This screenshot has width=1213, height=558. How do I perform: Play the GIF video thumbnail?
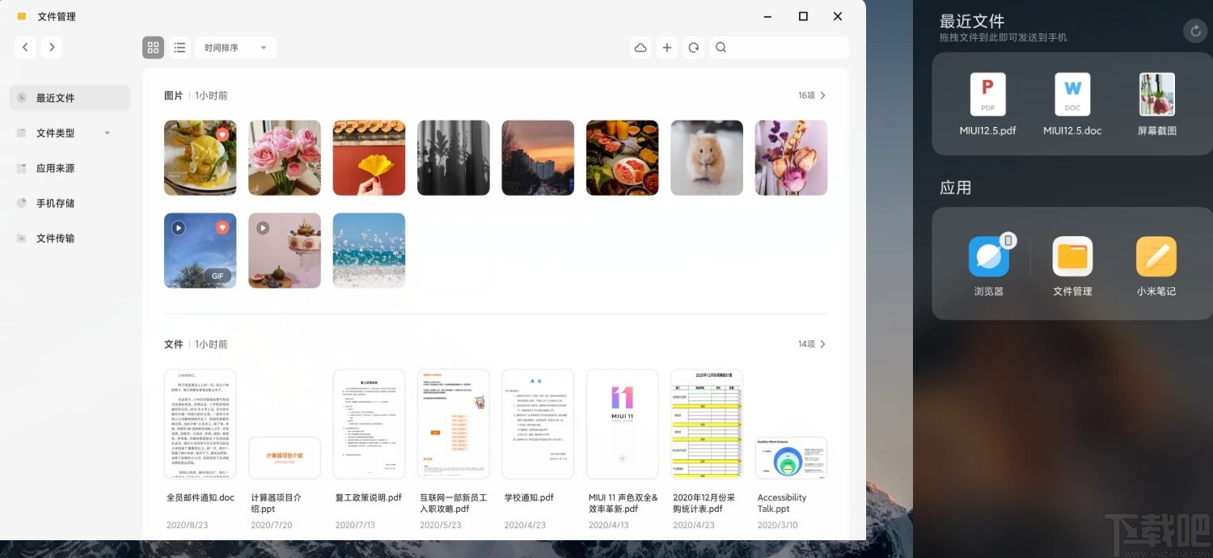179,227
